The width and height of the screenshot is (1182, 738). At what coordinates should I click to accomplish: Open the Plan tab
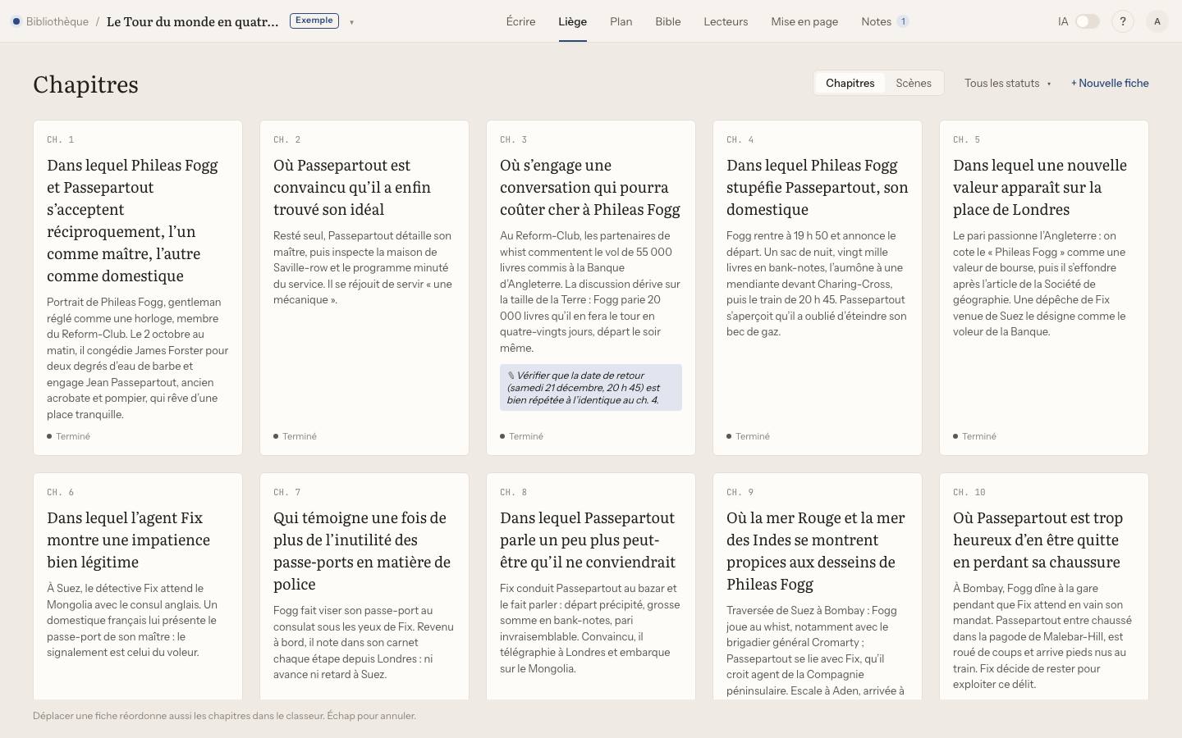pos(621,21)
